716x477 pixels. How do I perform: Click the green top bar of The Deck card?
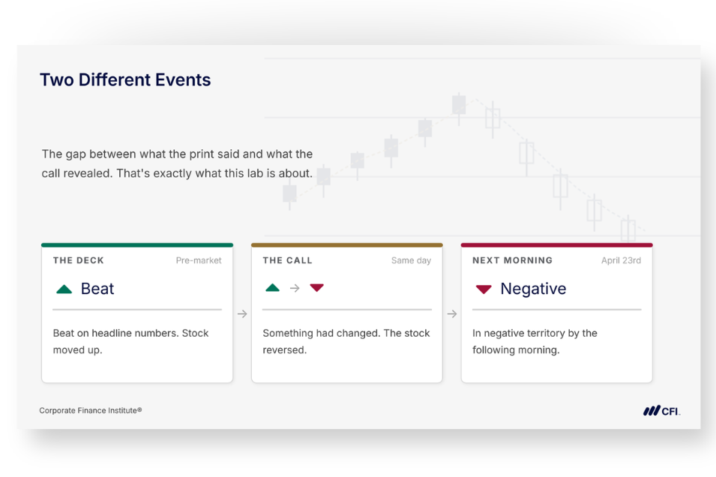[x=137, y=245]
